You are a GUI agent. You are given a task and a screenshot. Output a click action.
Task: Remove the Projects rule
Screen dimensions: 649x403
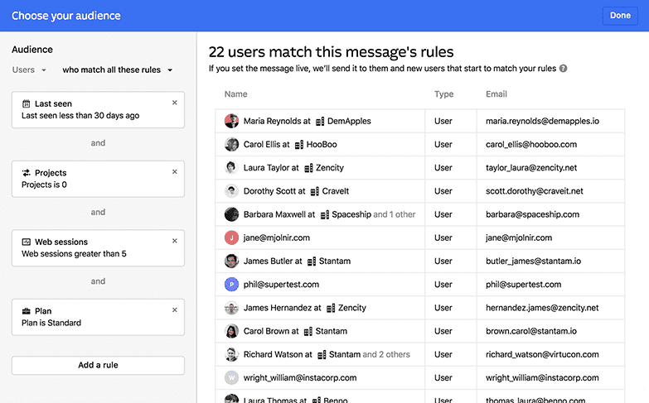pos(174,172)
